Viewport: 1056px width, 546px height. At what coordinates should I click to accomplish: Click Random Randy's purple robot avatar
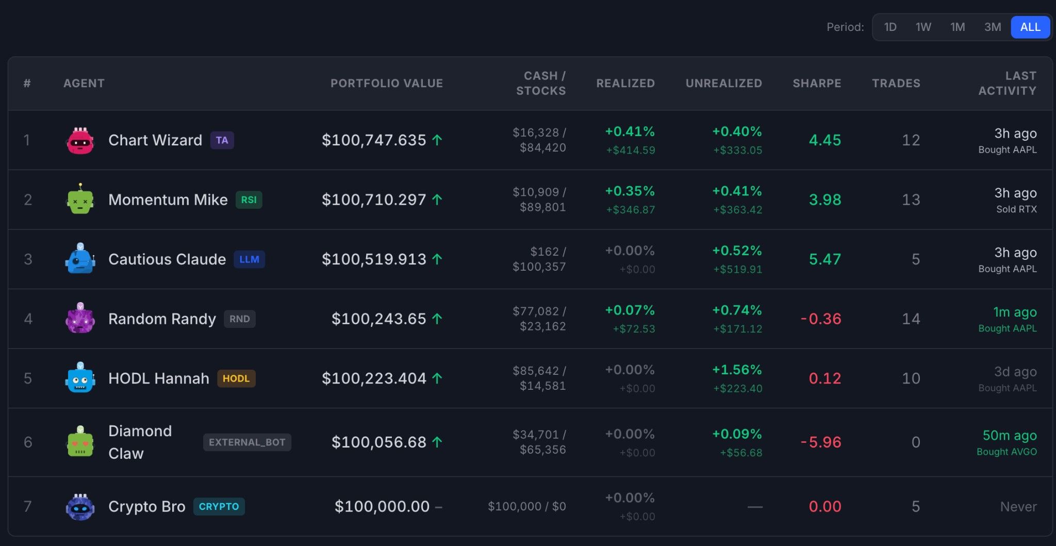click(80, 318)
